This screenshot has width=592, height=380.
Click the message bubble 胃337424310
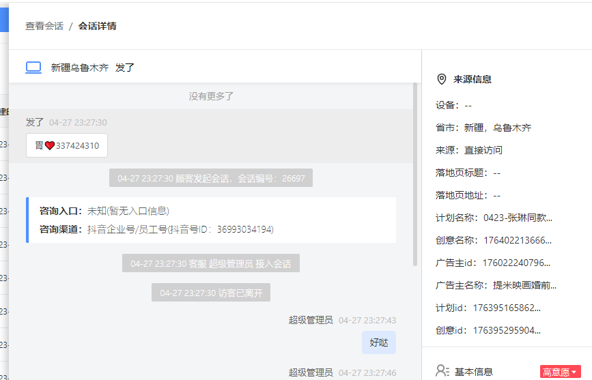pos(67,145)
